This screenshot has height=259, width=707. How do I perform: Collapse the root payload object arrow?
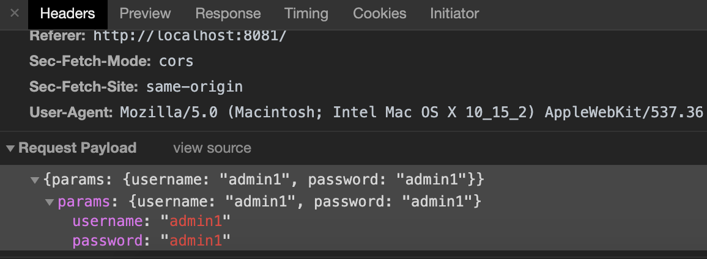(35, 180)
